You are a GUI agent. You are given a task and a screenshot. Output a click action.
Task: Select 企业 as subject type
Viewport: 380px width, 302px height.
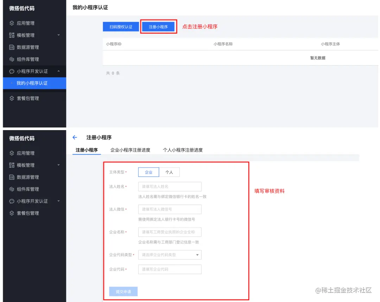[x=148, y=172]
